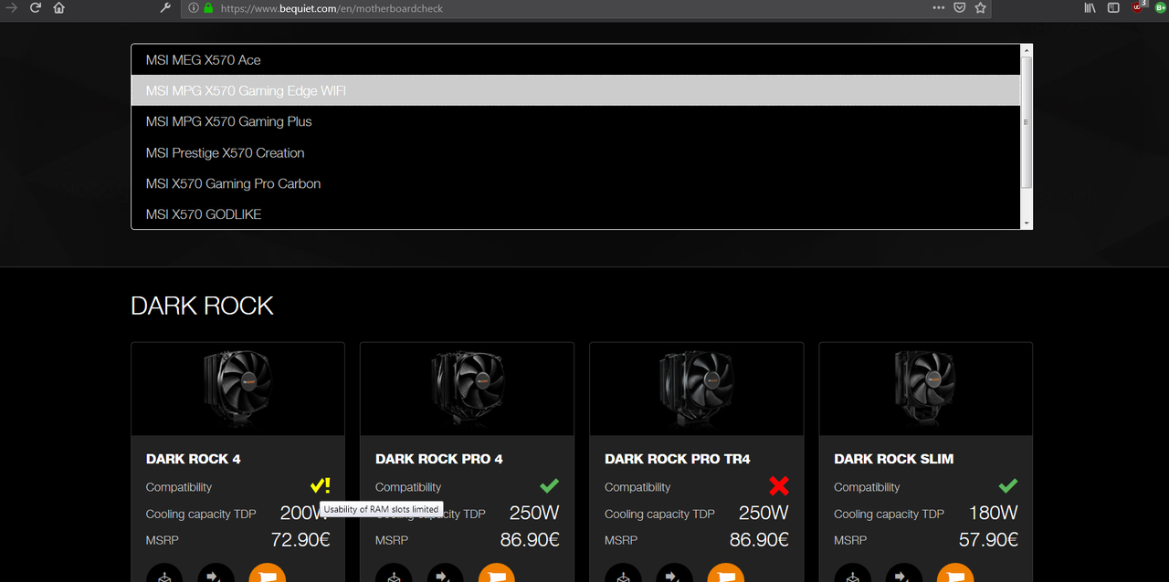Click Dark Rock 4 product details cube icon
The height and width of the screenshot is (582, 1169).
coord(164,575)
